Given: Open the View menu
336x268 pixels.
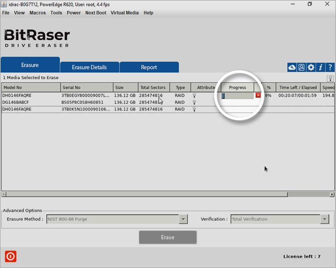Looking at the screenshot, I should coord(19,13).
